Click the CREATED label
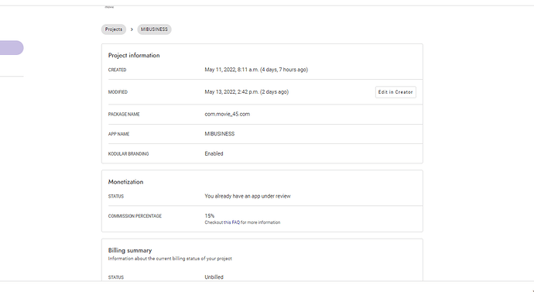The image size is (534, 292). pyautogui.click(x=117, y=70)
